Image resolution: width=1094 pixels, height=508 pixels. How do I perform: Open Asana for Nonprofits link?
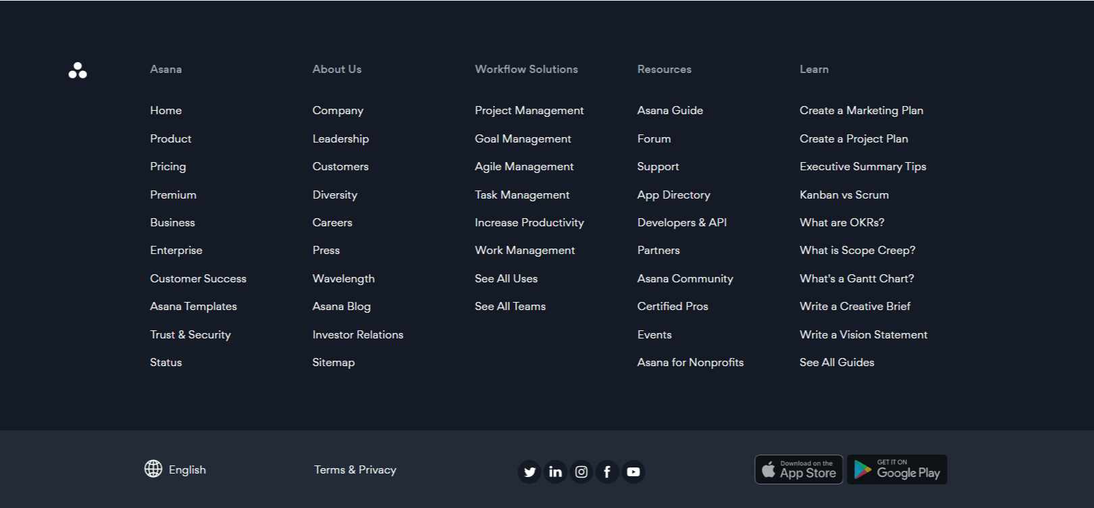(691, 362)
